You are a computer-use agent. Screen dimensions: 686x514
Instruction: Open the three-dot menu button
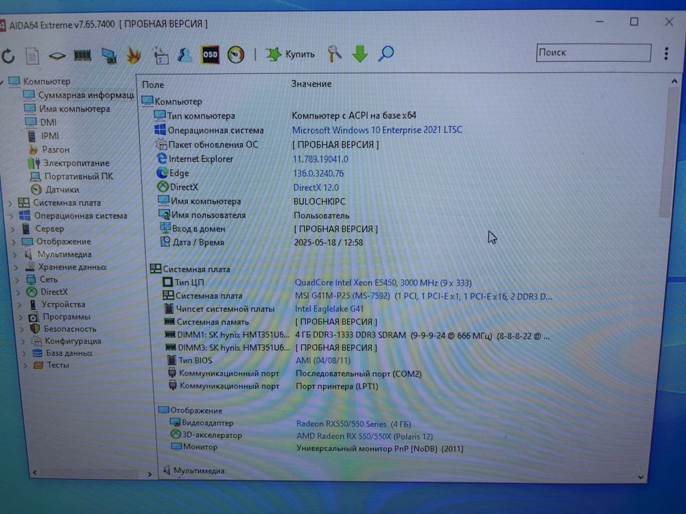[666, 53]
